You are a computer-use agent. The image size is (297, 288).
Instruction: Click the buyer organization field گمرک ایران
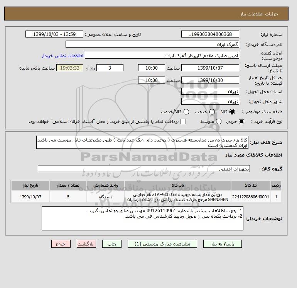[x=152, y=44]
